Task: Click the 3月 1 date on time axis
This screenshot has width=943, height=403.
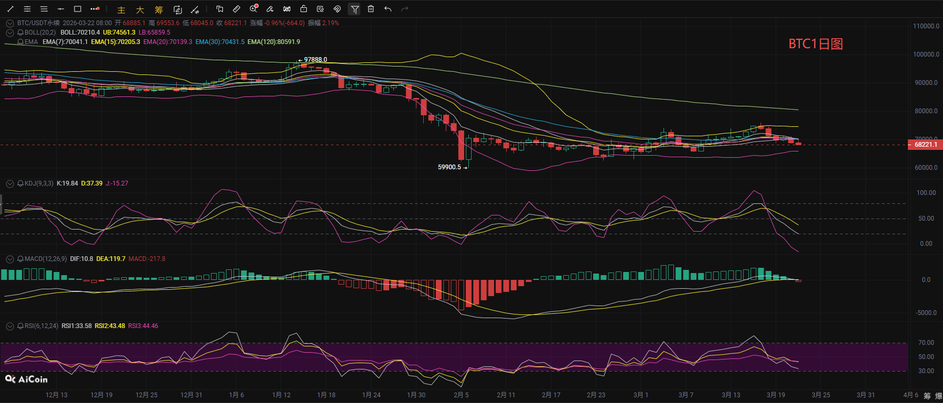Action: click(x=640, y=395)
